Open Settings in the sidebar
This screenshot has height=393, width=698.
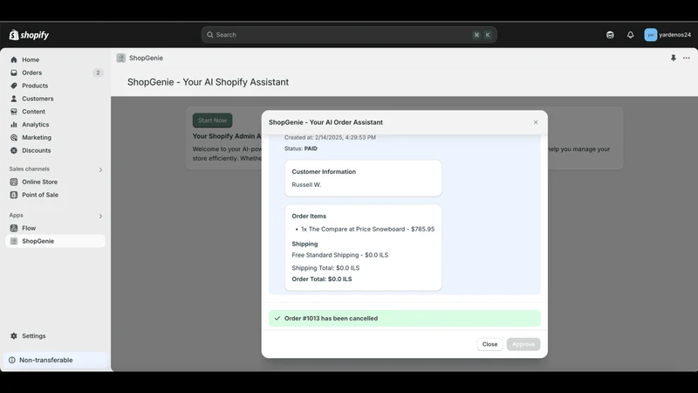(x=55, y=336)
